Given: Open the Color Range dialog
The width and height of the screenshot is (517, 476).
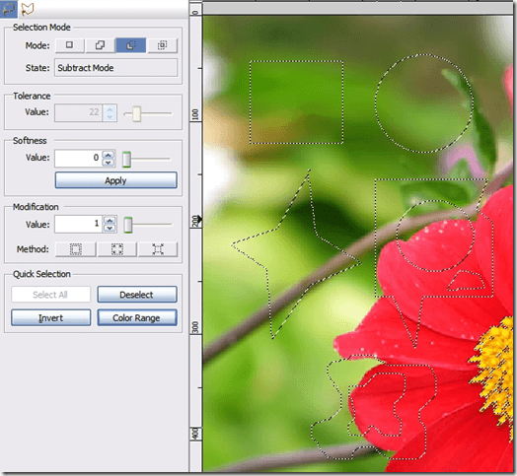Looking at the screenshot, I should (x=137, y=318).
